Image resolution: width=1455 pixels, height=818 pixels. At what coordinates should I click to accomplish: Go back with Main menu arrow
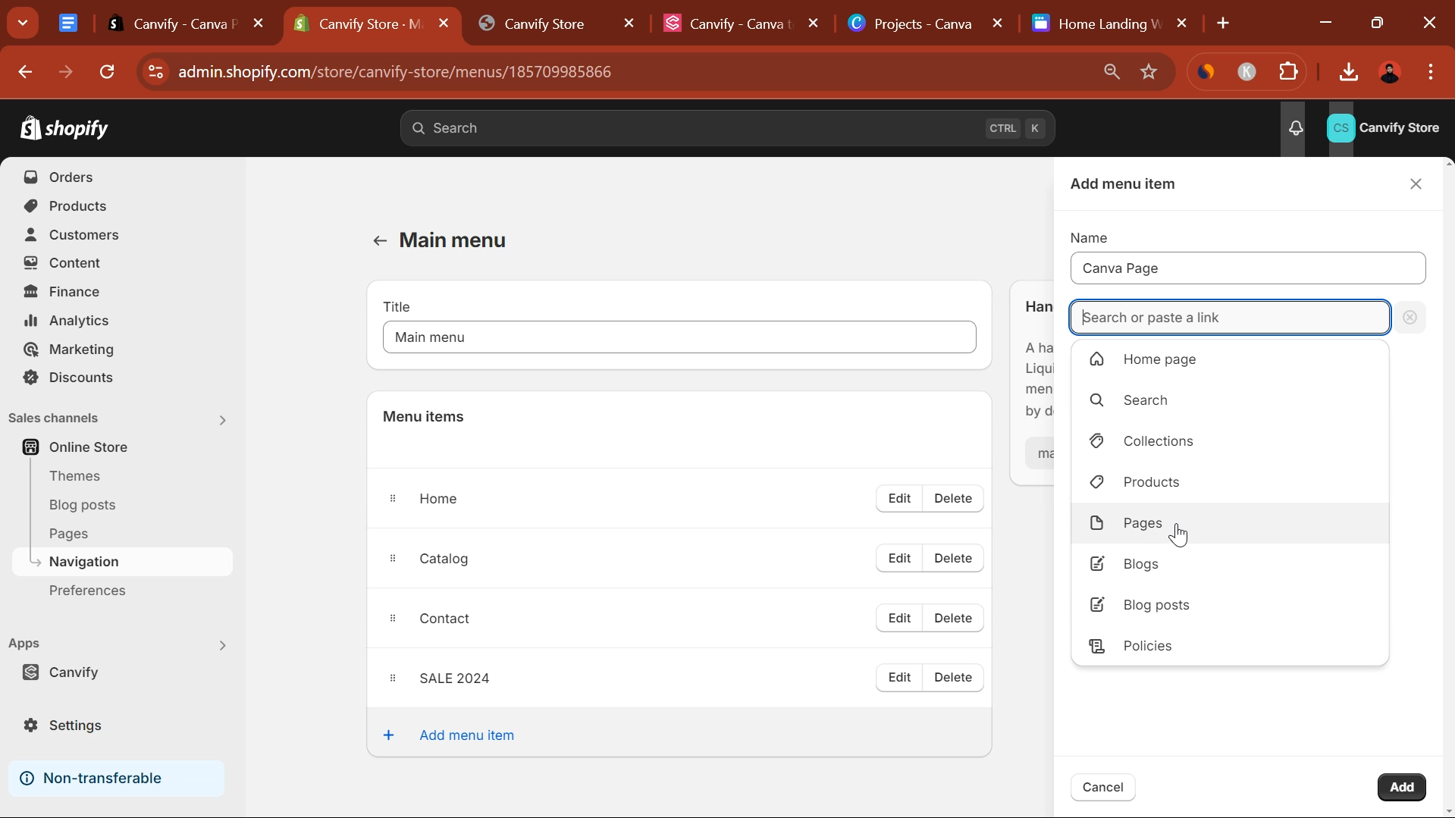point(380,241)
